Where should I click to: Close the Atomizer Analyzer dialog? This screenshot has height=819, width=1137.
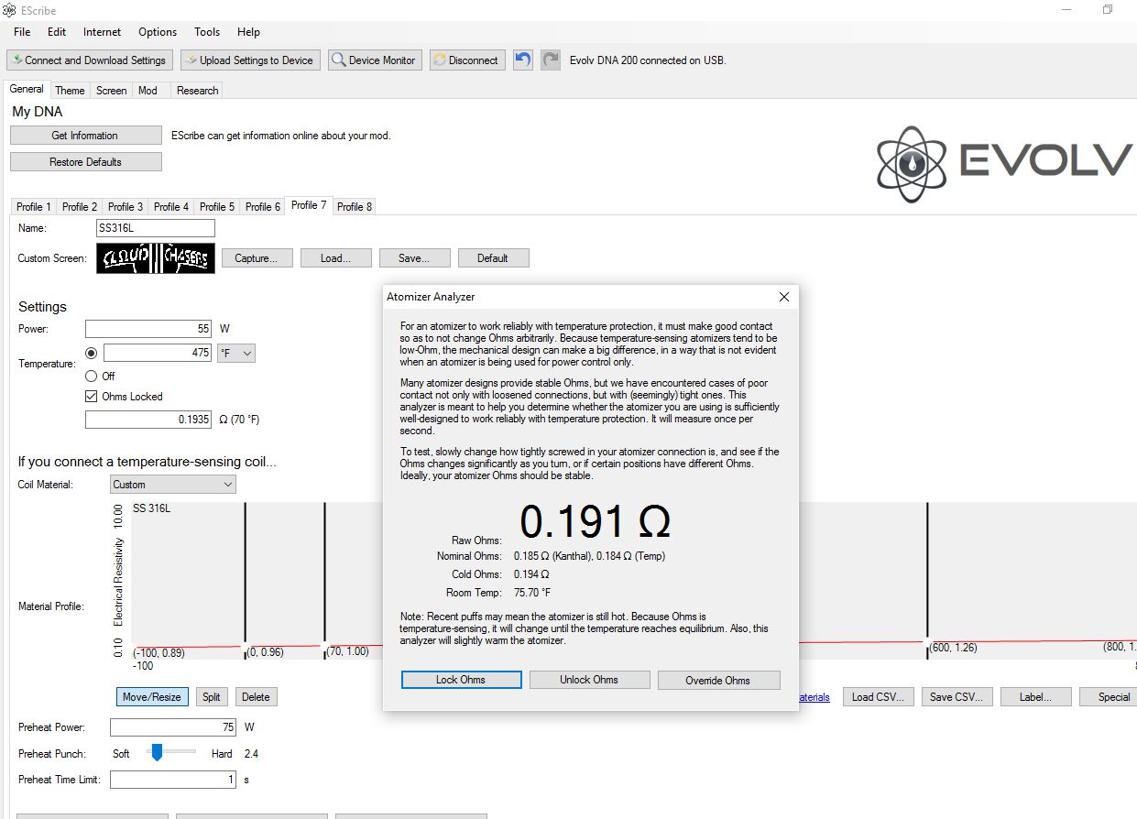(x=783, y=297)
